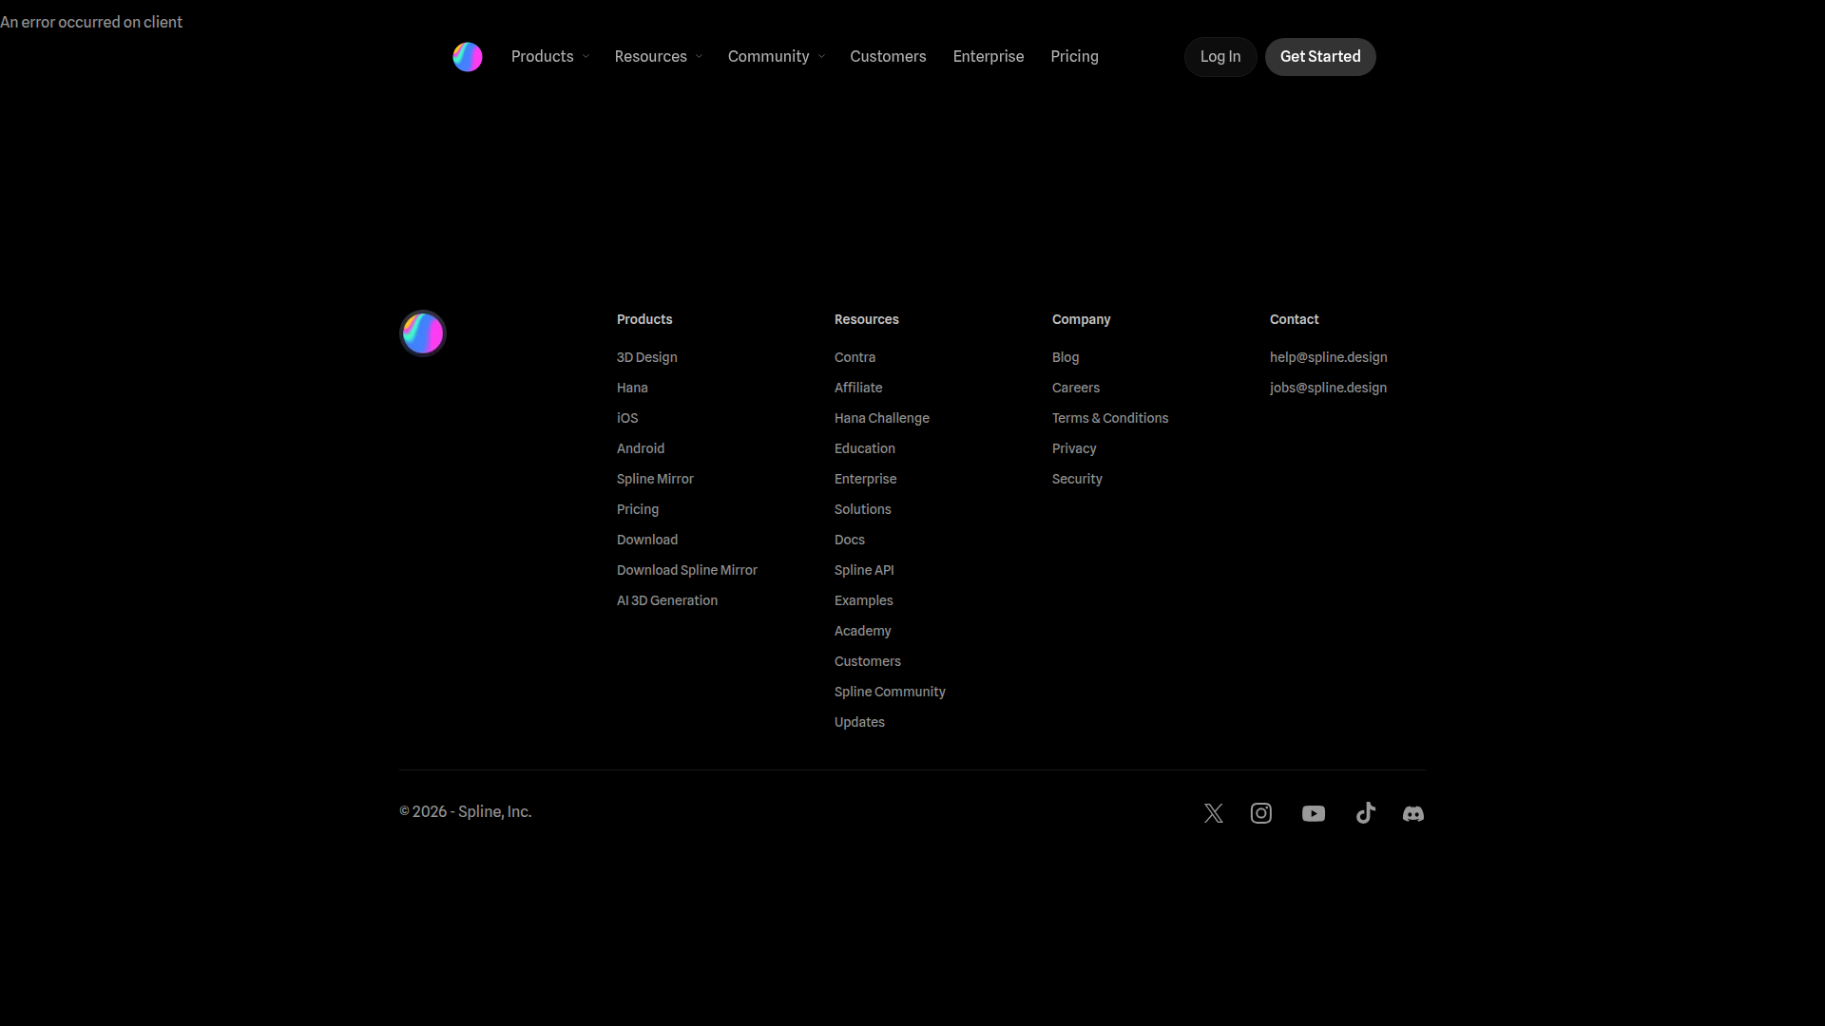Open the Careers footer link
1825x1026 pixels.
[x=1076, y=388]
